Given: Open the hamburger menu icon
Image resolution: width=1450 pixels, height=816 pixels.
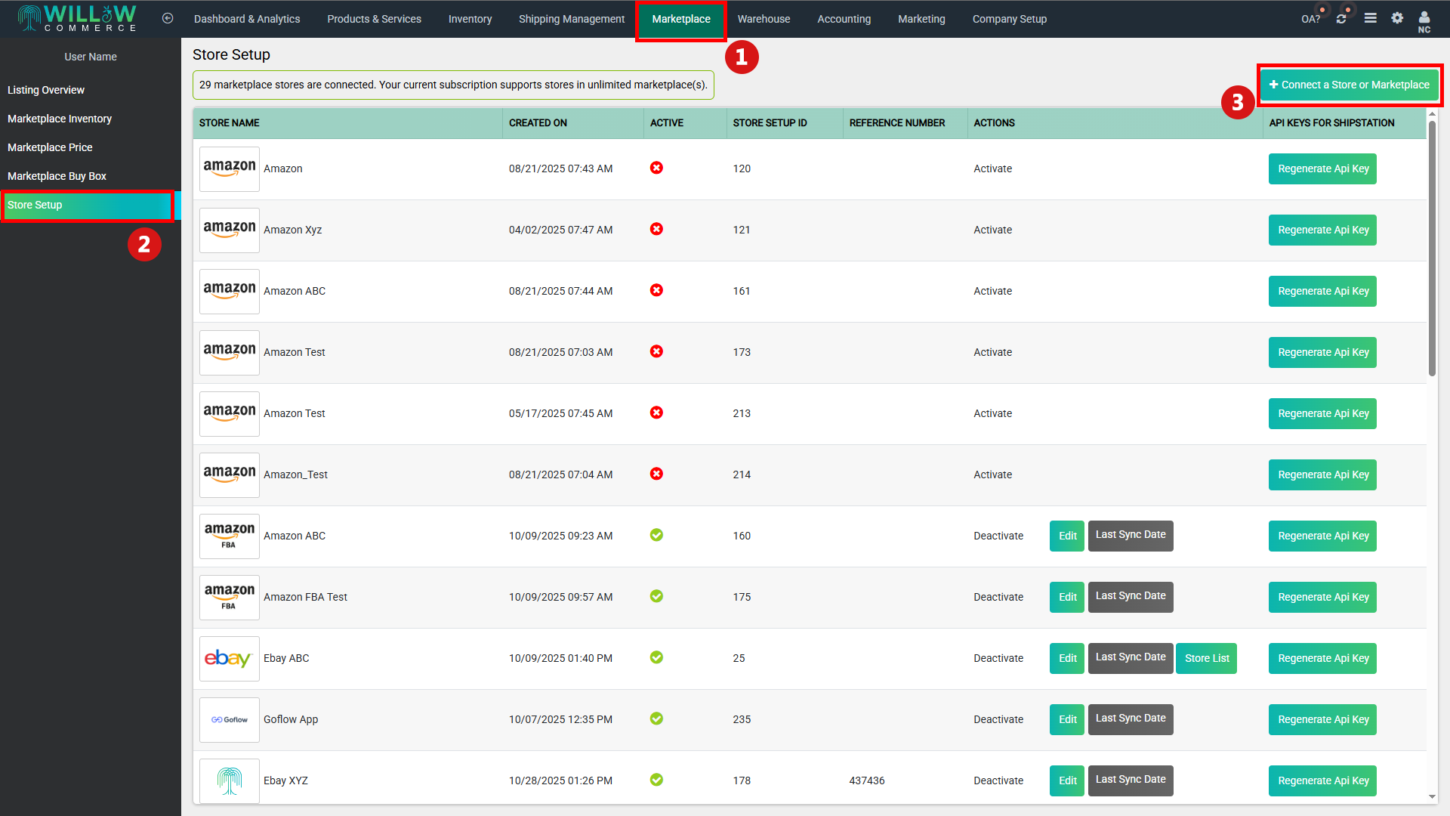Looking at the screenshot, I should click(x=1370, y=18).
